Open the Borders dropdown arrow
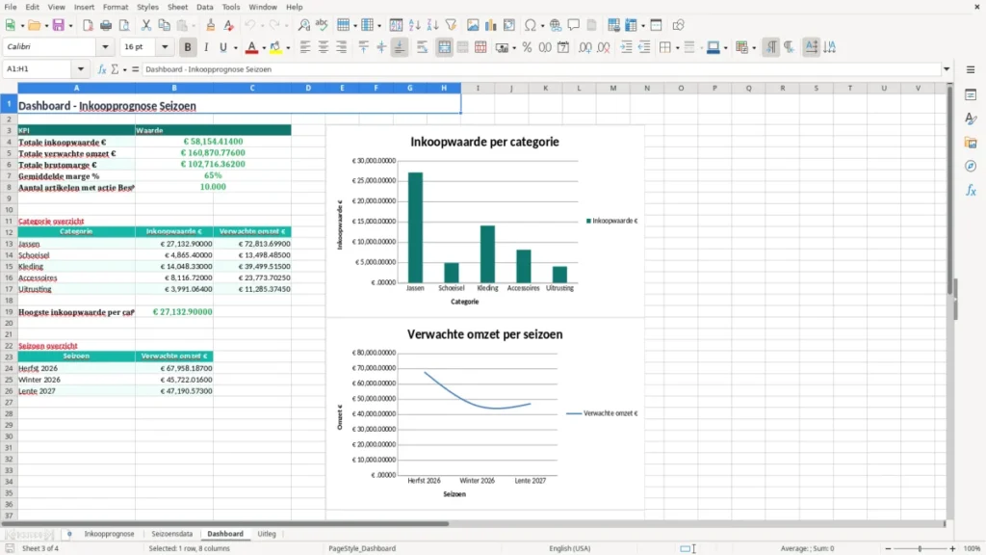986x555 pixels. coord(677,48)
